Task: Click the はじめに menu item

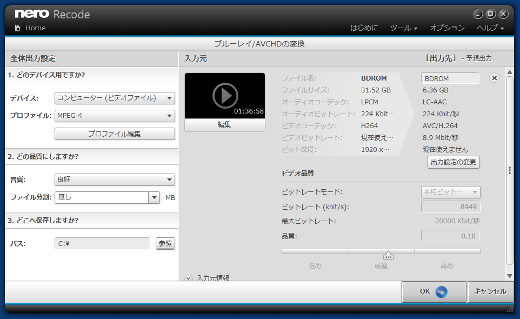Action: 364,28
